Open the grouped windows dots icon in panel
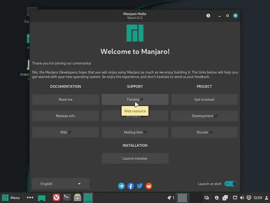This screenshot has width=270, height=203. click(30, 198)
